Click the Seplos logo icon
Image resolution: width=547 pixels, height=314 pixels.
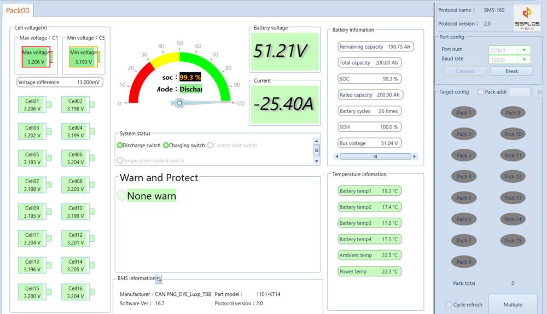click(527, 18)
